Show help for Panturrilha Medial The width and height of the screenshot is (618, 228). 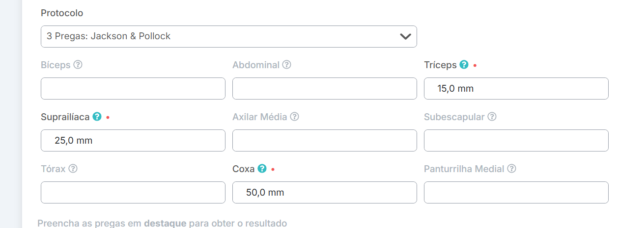coord(511,169)
